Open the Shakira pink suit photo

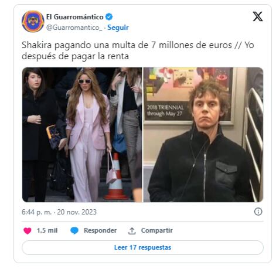point(82,135)
